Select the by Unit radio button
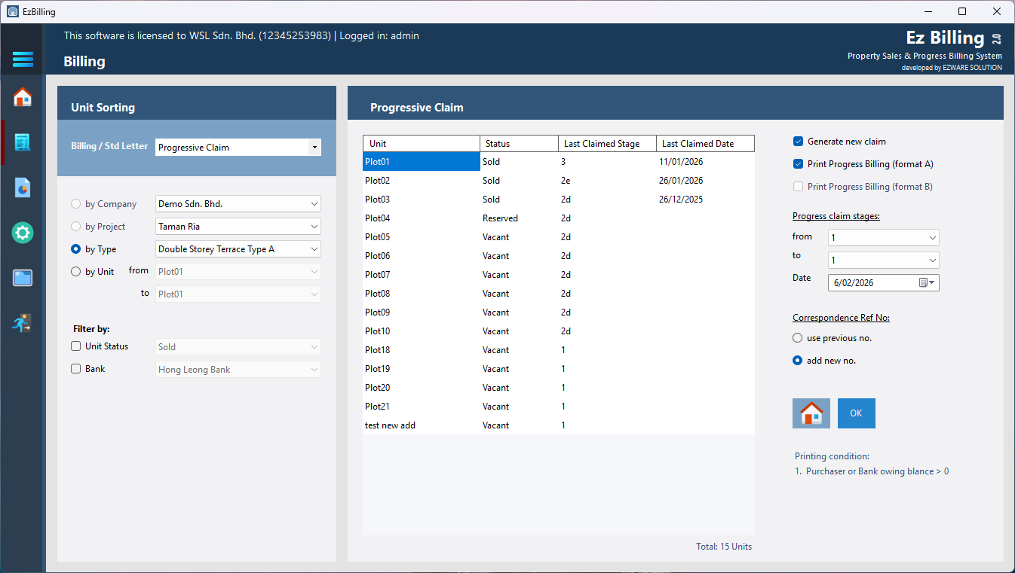Viewport: 1015px width, 573px height. tap(75, 272)
